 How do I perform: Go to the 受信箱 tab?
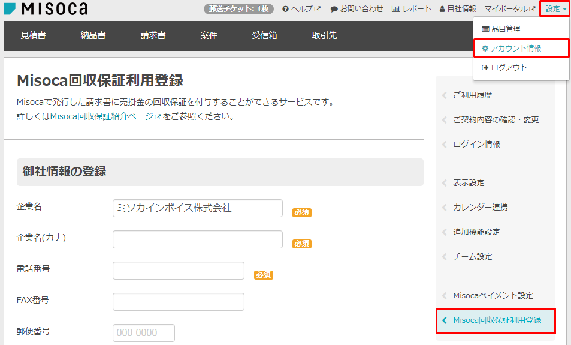(264, 35)
